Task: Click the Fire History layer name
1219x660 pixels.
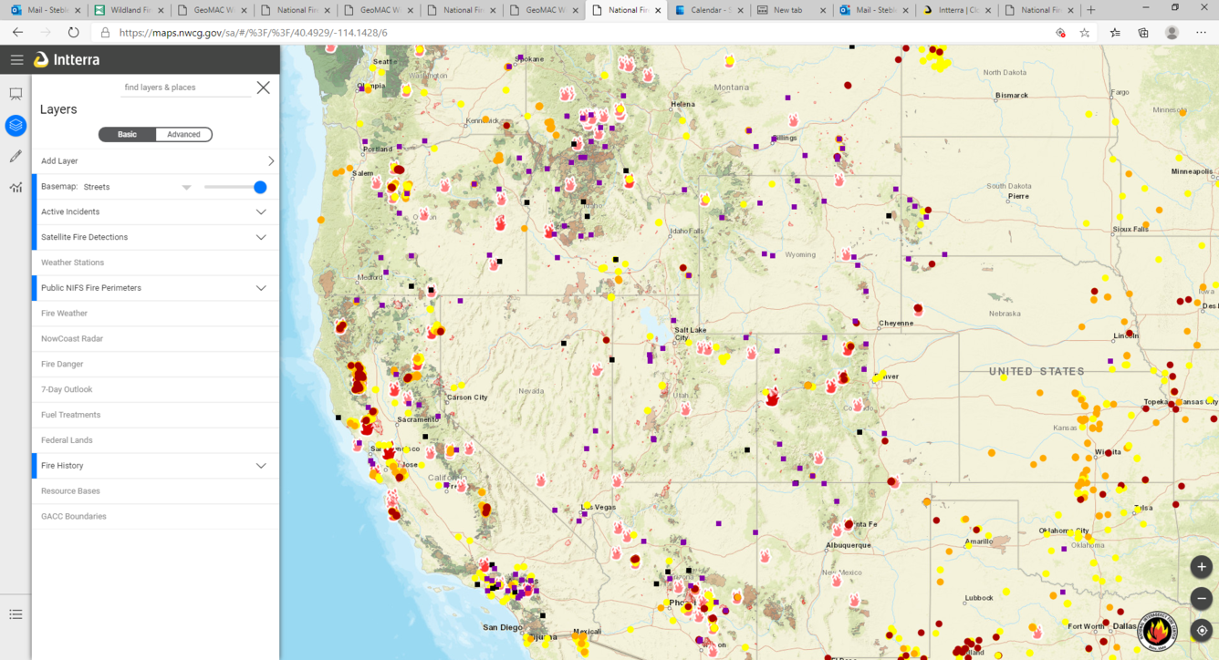Action: 62,466
